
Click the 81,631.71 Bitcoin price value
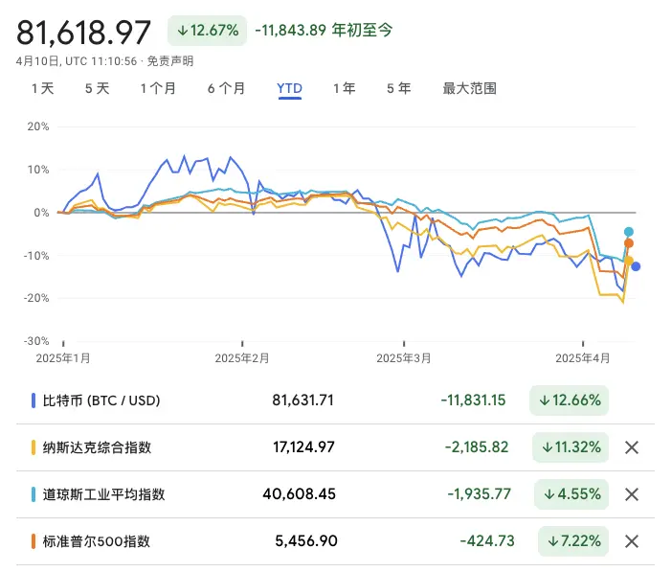pyautogui.click(x=303, y=400)
